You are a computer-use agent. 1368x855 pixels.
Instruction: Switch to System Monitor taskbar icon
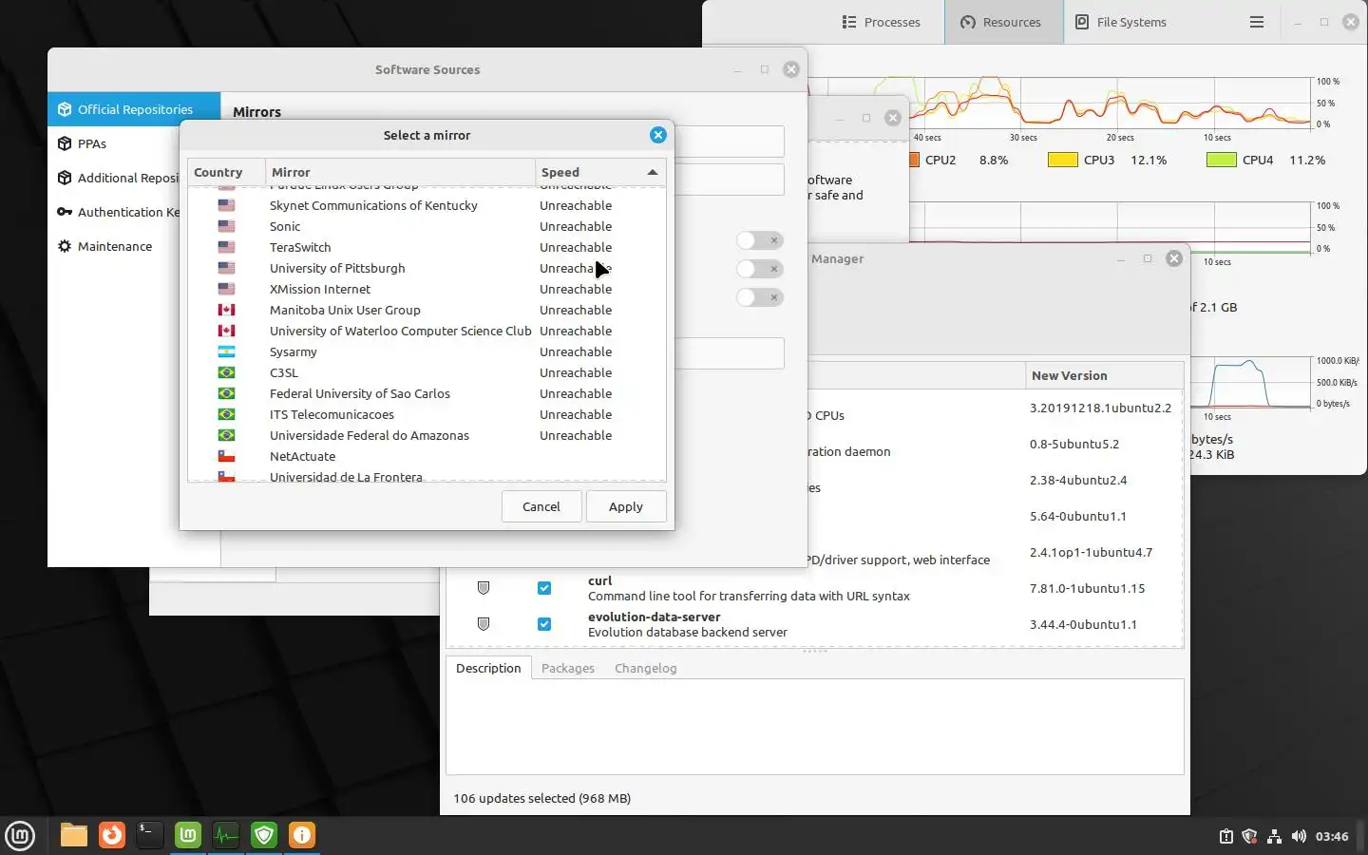(x=226, y=835)
